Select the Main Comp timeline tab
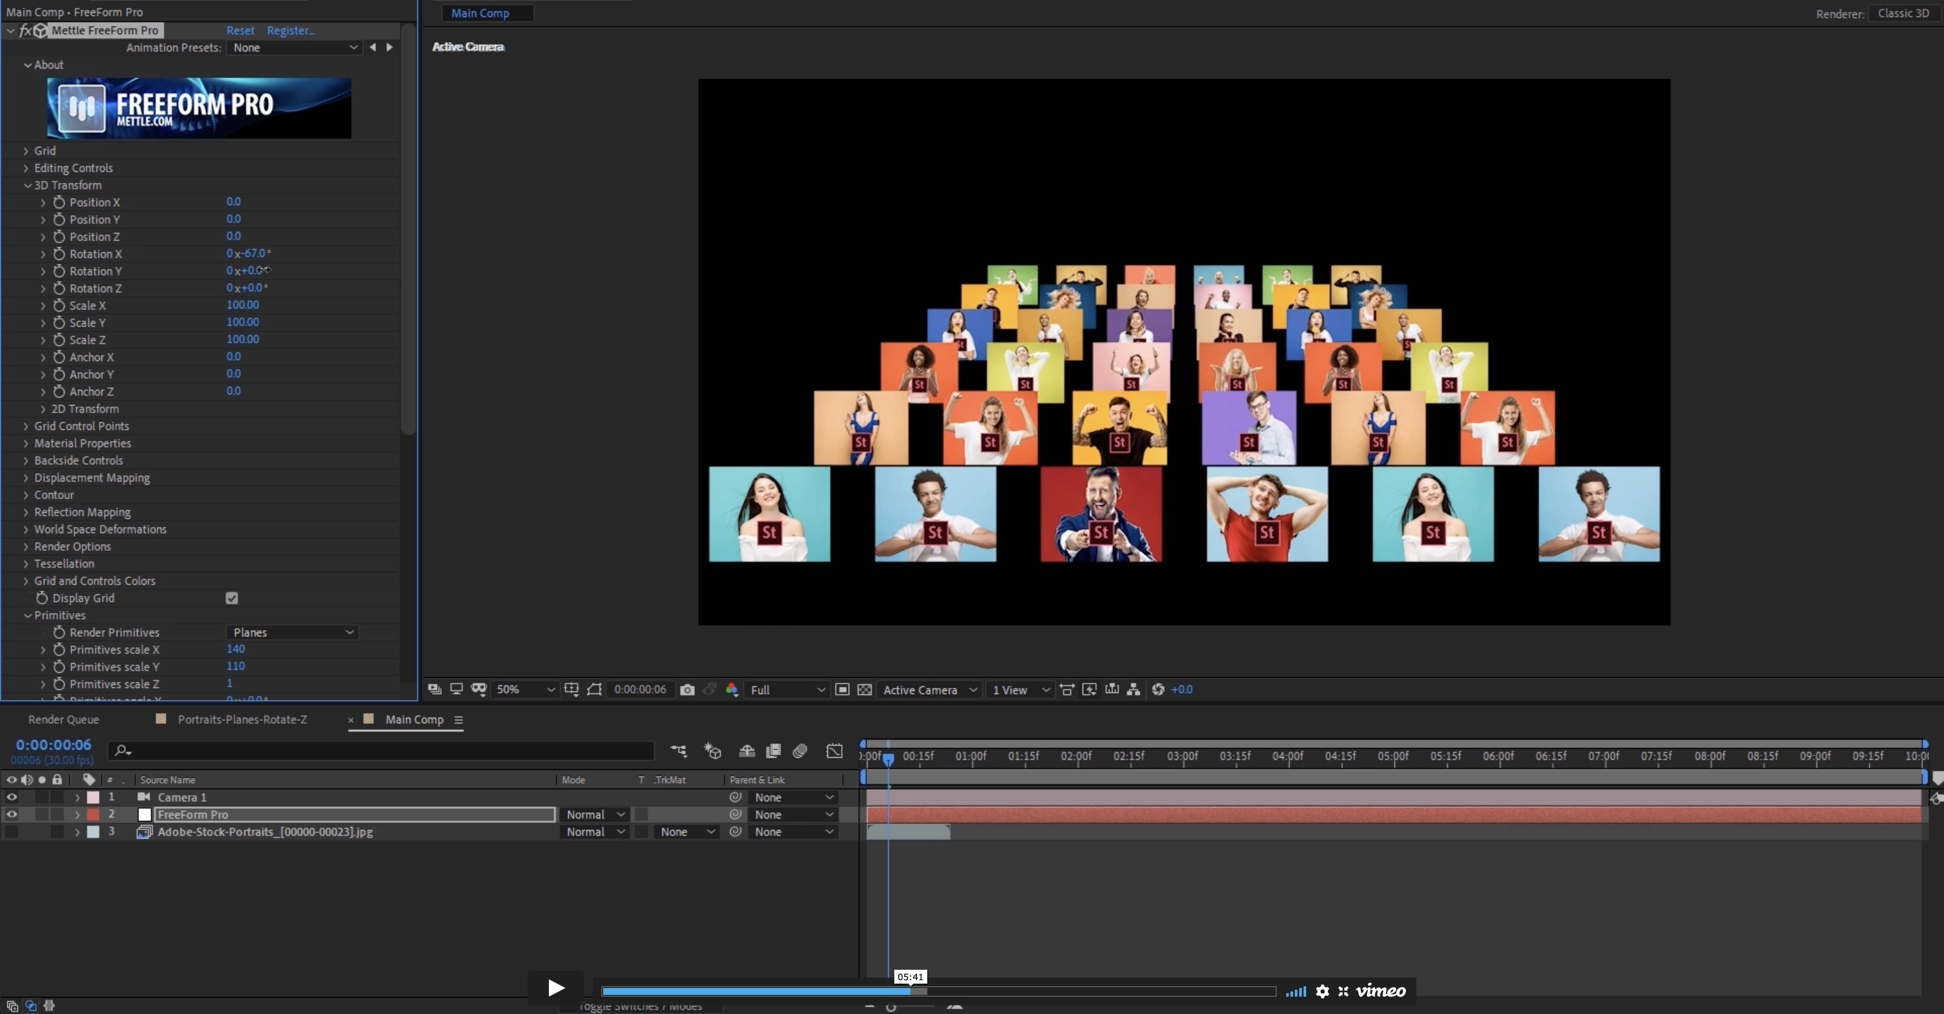Screen dimensions: 1944x1014 [414, 720]
